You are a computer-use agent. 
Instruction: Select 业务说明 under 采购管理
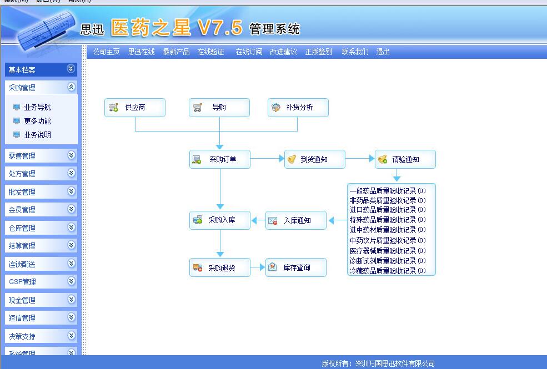point(37,135)
